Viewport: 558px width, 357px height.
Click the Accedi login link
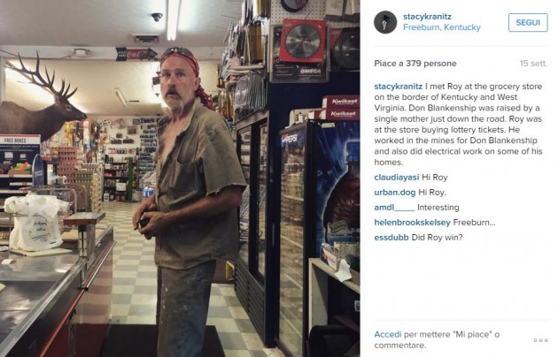[x=388, y=334]
